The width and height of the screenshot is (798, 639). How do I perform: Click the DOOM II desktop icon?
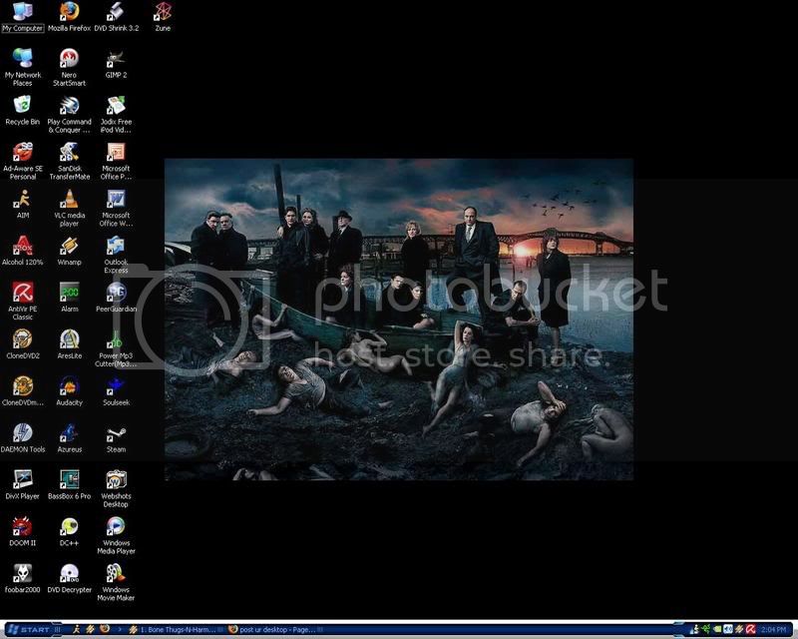[x=22, y=531]
